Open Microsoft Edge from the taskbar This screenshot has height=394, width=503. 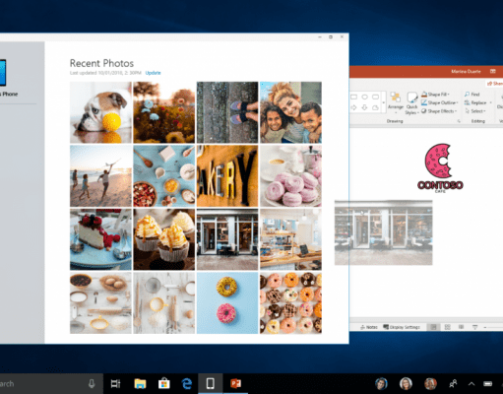(187, 383)
